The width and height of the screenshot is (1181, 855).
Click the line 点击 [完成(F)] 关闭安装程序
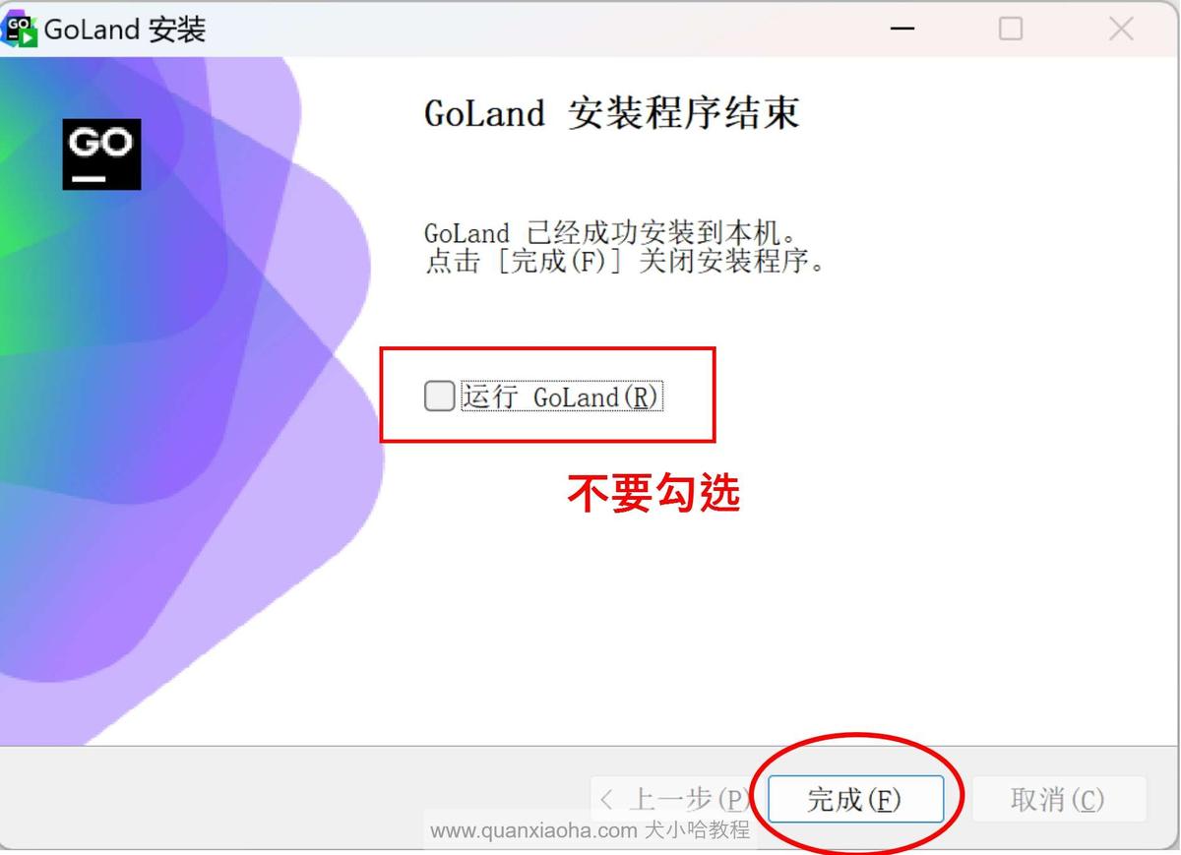coord(625,262)
